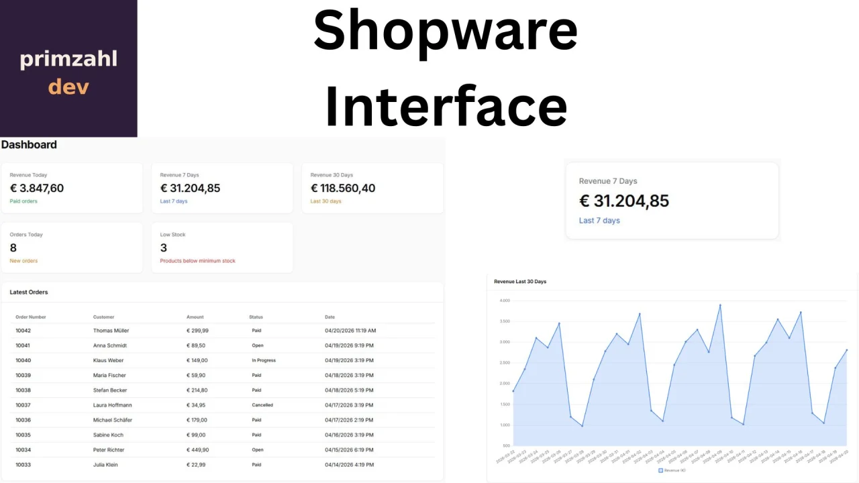Select customer Julia Klein

coord(106,465)
